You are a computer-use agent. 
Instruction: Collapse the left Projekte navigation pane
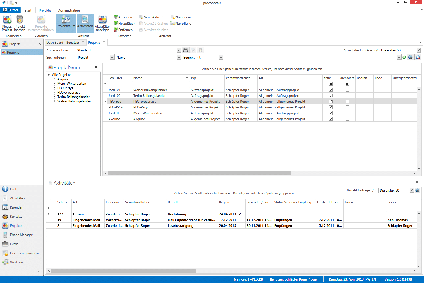click(x=40, y=44)
